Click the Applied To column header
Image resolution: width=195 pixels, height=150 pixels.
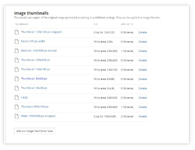click(127, 24)
